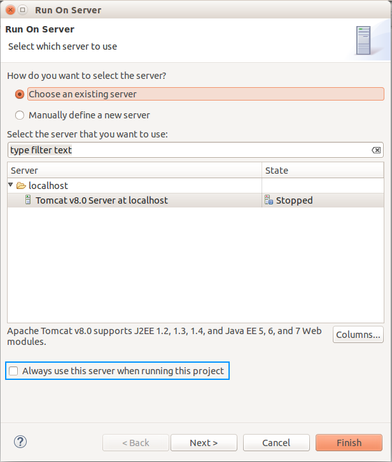Open the Columns... dialog

(x=358, y=335)
